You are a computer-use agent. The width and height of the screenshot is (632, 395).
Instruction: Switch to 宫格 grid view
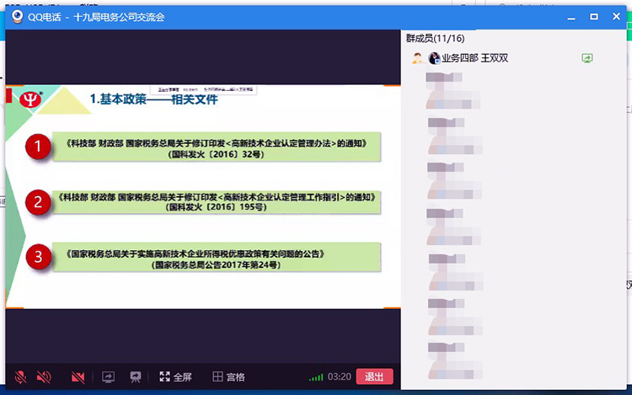click(x=228, y=377)
